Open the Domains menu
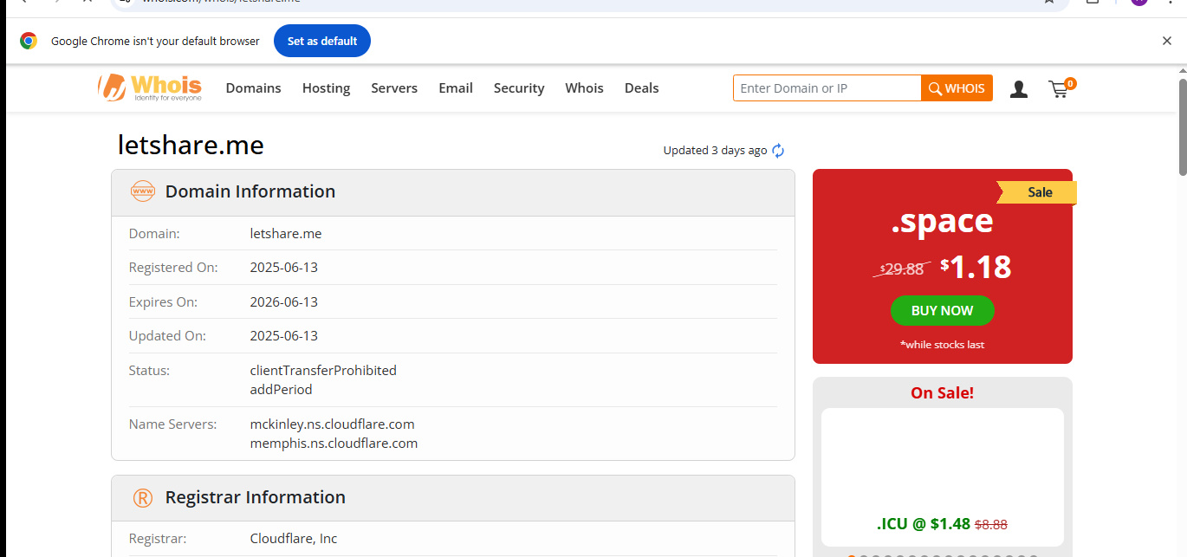This screenshot has height=557, width=1187. pos(254,88)
